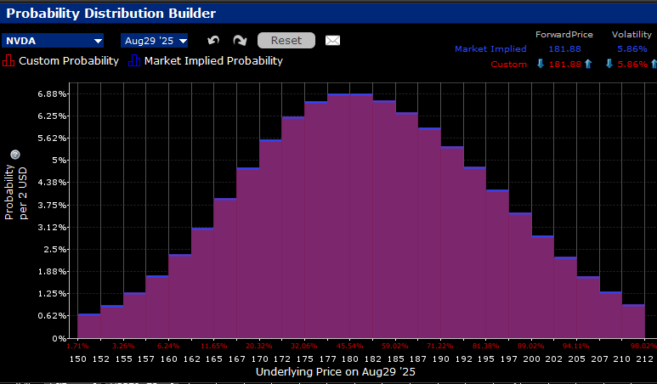
Task: Click the Market Implied Probability legend label
Action: (x=213, y=61)
